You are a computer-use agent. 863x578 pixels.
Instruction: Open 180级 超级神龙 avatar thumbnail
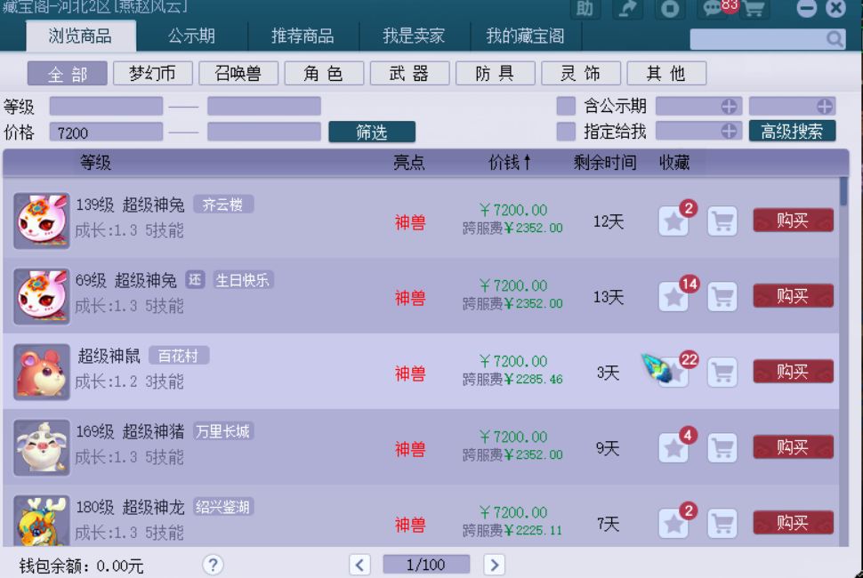click(x=42, y=520)
